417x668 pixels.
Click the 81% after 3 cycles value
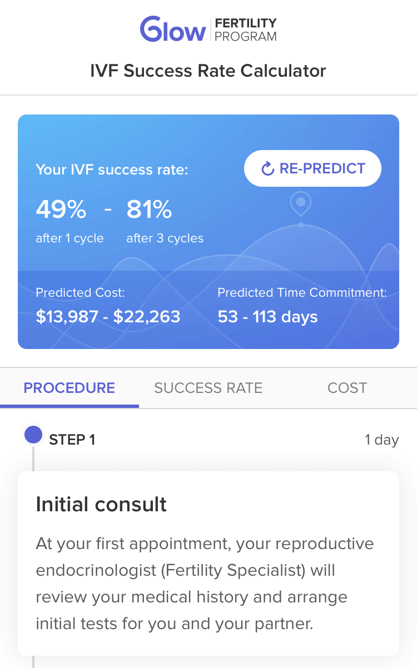(149, 210)
